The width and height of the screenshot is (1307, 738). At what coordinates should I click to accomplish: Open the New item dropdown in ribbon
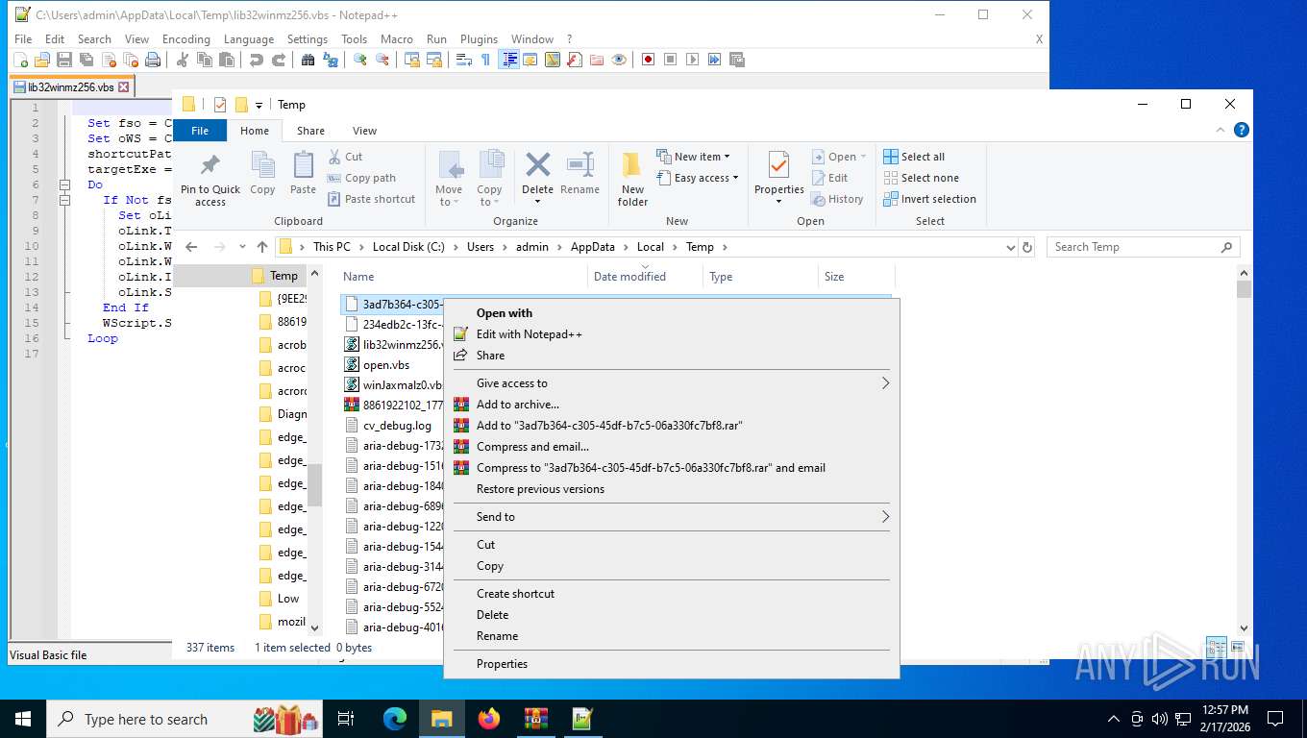coord(694,157)
